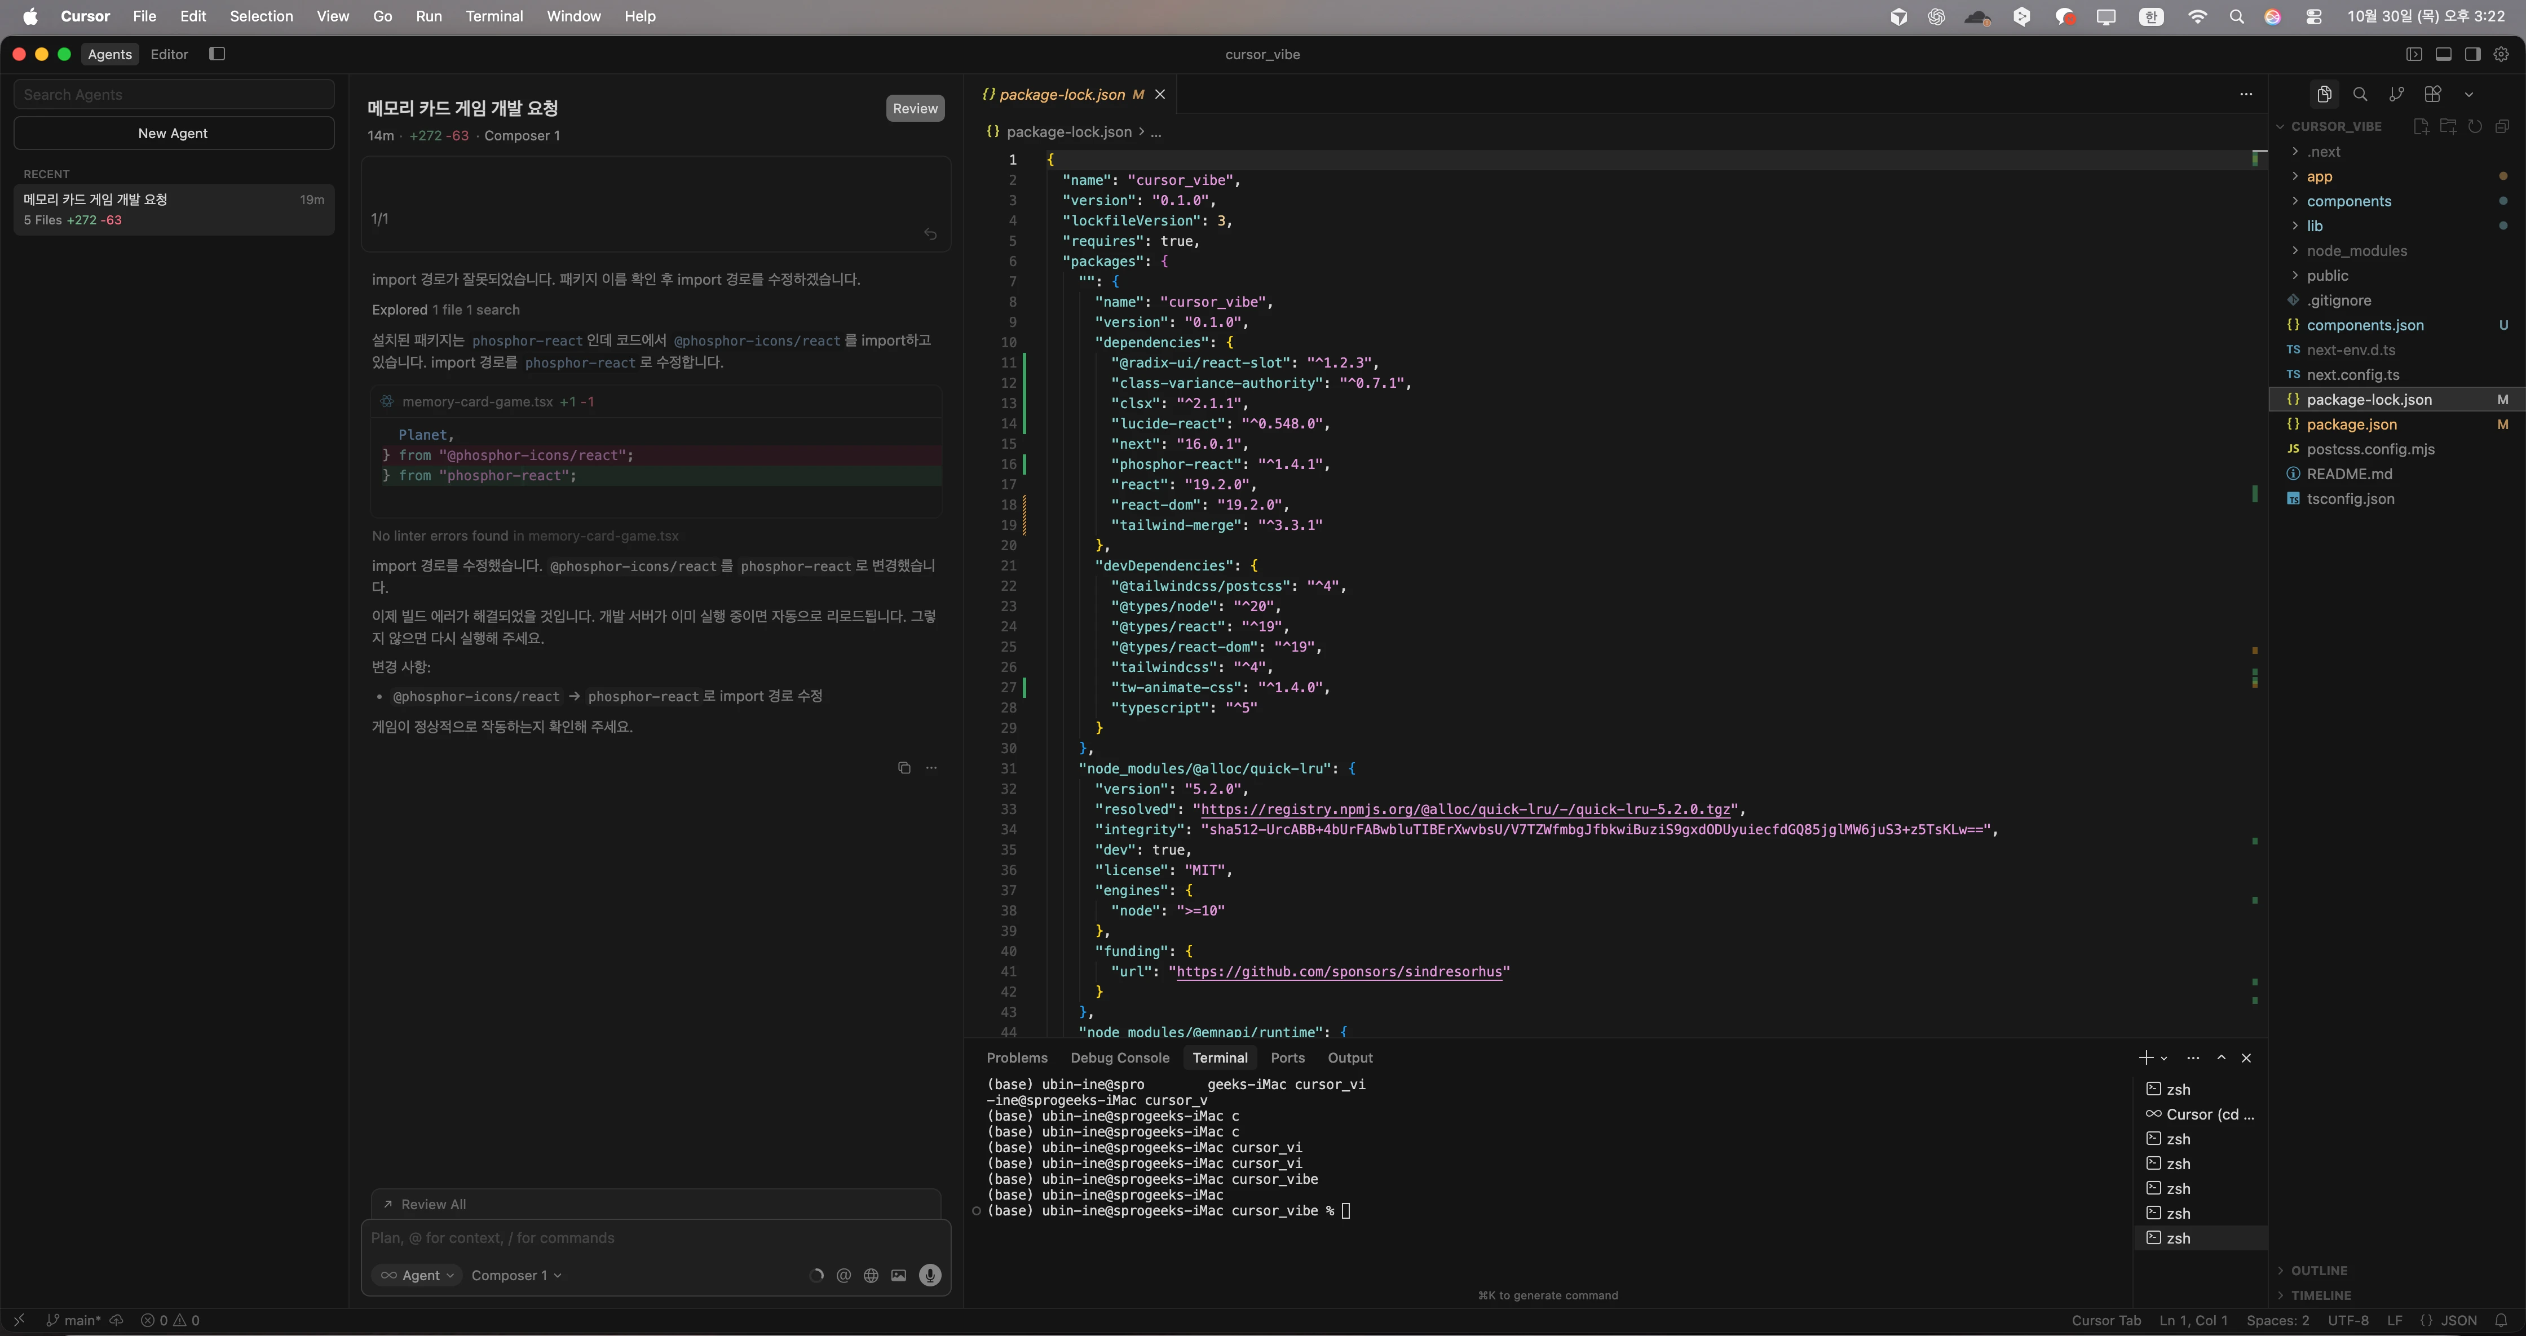Click the image attach icon in chat input
Viewport: 2526px width, 1336px height.
pos(898,1275)
